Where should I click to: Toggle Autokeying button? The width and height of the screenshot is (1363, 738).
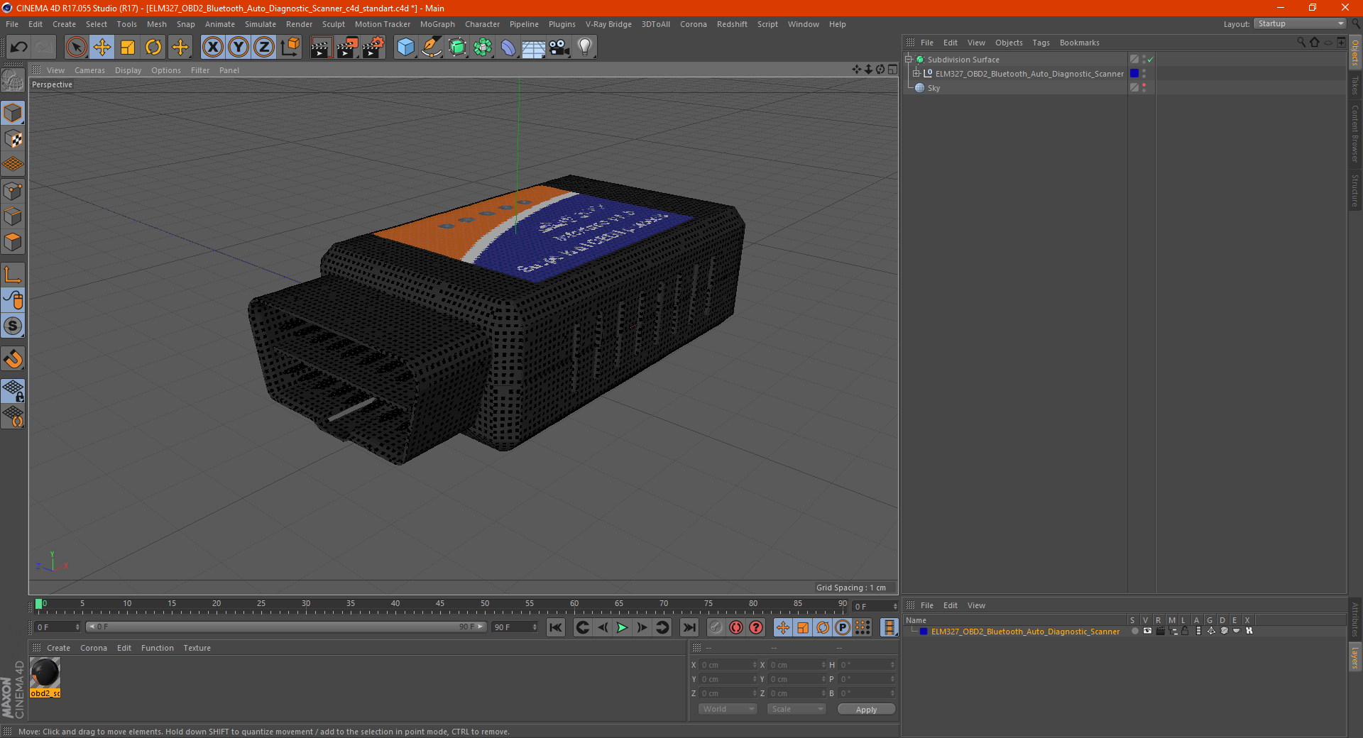(x=736, y=627)
